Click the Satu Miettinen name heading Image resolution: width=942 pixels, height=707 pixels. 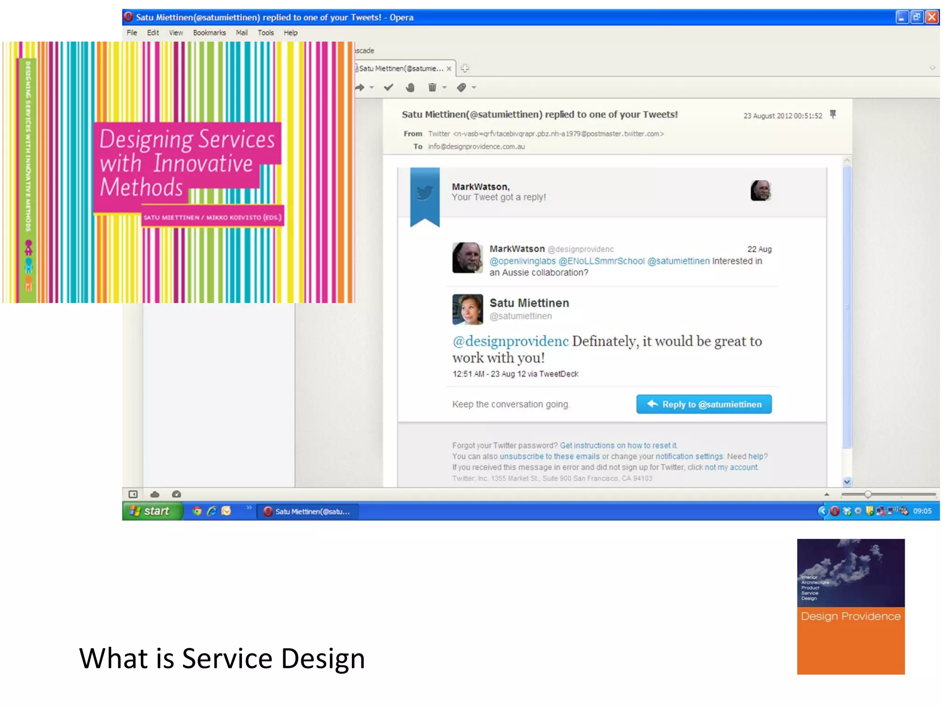[x=529, y=303]
